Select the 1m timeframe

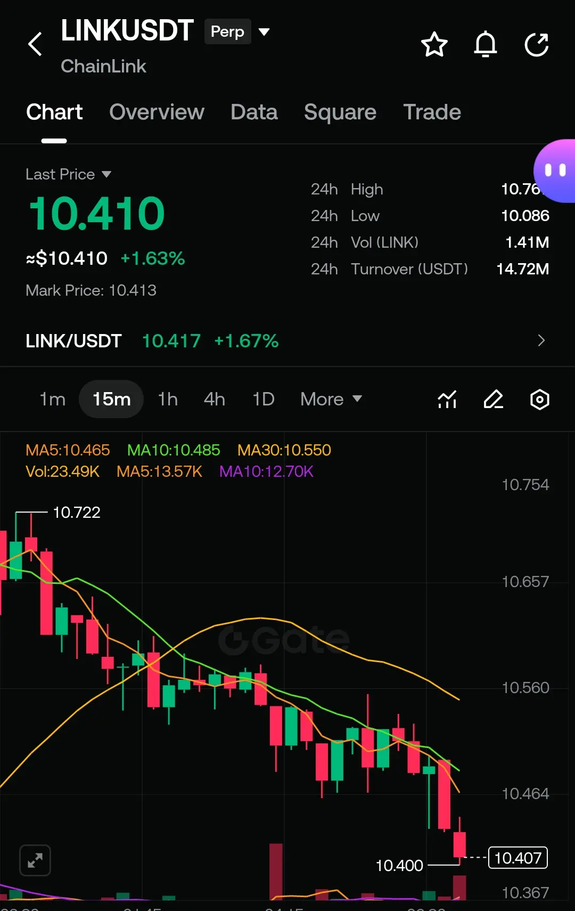(x=53, y=399)
